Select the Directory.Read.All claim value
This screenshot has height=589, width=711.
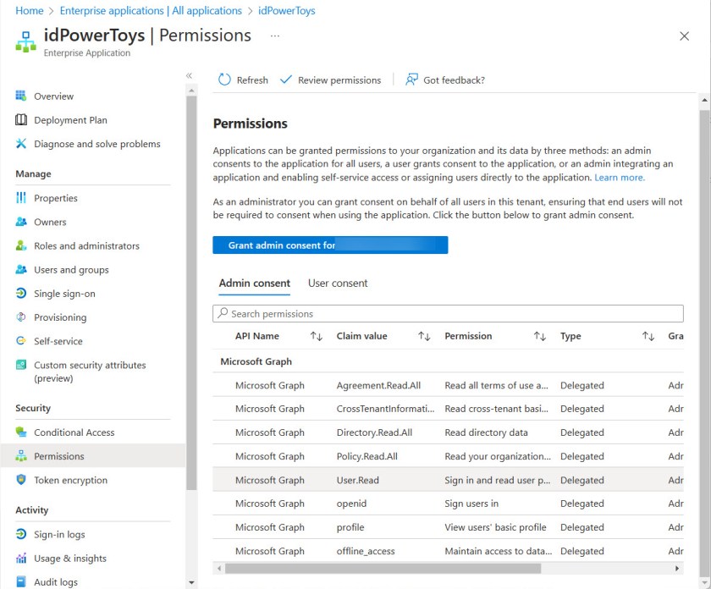coord(374,432)
